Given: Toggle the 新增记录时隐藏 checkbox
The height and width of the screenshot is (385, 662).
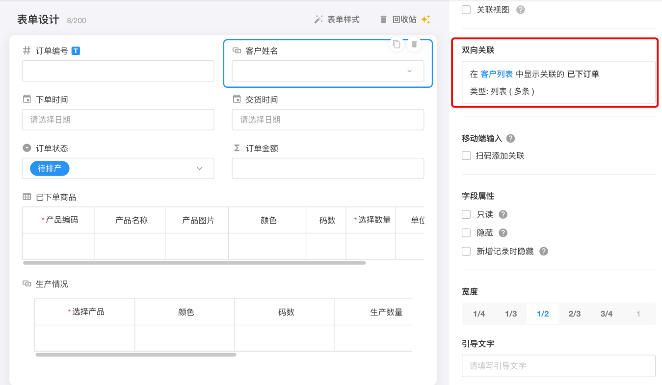Looking at the screenshot, I should [x=466, y=251].
